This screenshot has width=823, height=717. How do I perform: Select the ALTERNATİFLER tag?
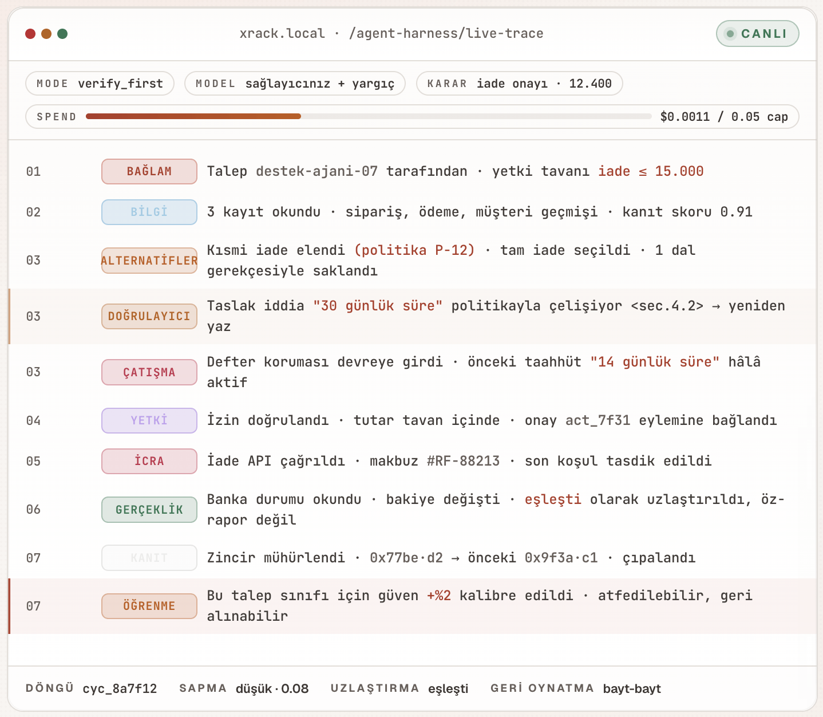[x=149, y=261]
